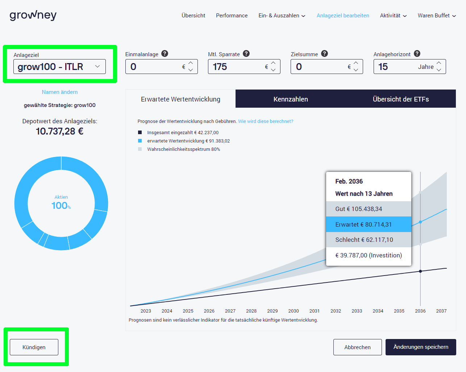466x372 pixels.
Task: Increase Mtl. Sparrate with up arrow
Action: [x=273, y=63]
